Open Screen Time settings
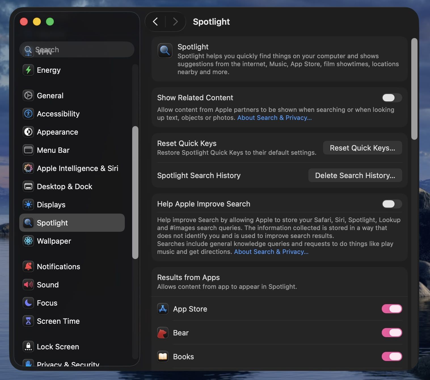The height and width of the screenshot is (380, 430). click(58, 321)
